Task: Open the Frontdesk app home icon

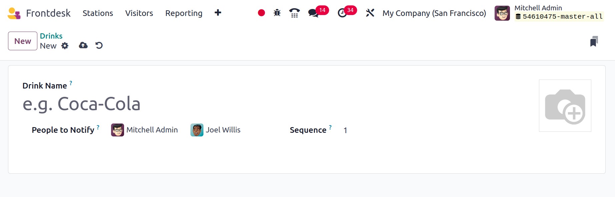Action: [x=14, y=13]
